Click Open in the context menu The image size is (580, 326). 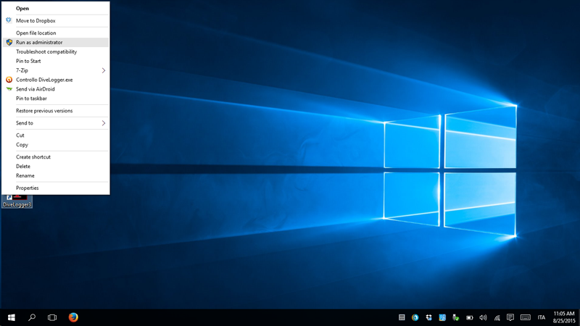pos(56,9)
